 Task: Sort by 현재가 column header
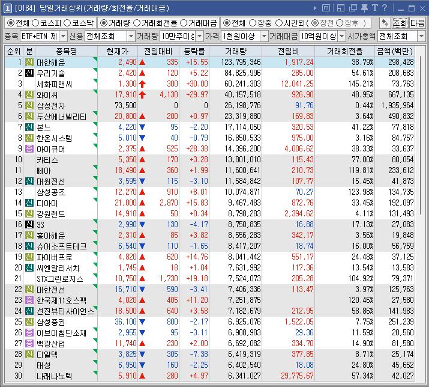point(118,51)
